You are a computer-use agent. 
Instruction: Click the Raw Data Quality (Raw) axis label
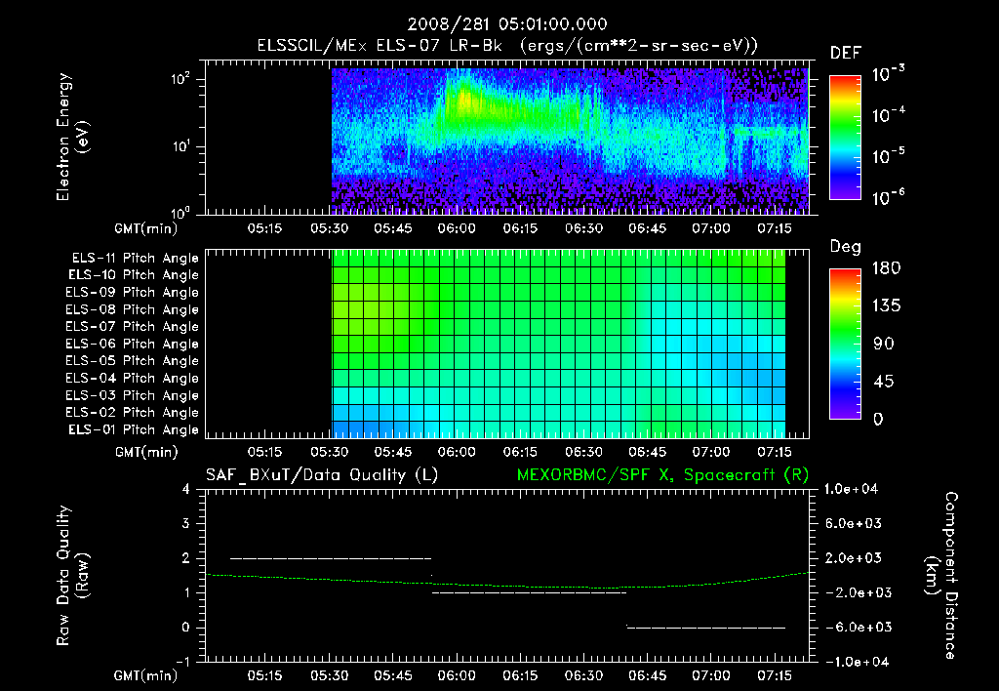(x=72, y=576)
